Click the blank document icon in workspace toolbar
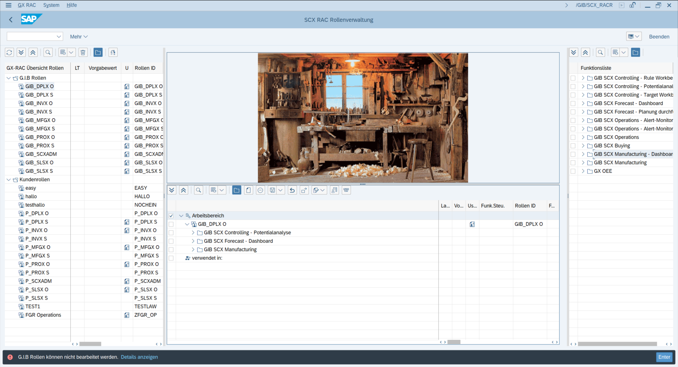Image resolution: width=678 pixels, height=367 pixels. pos(249,190)
